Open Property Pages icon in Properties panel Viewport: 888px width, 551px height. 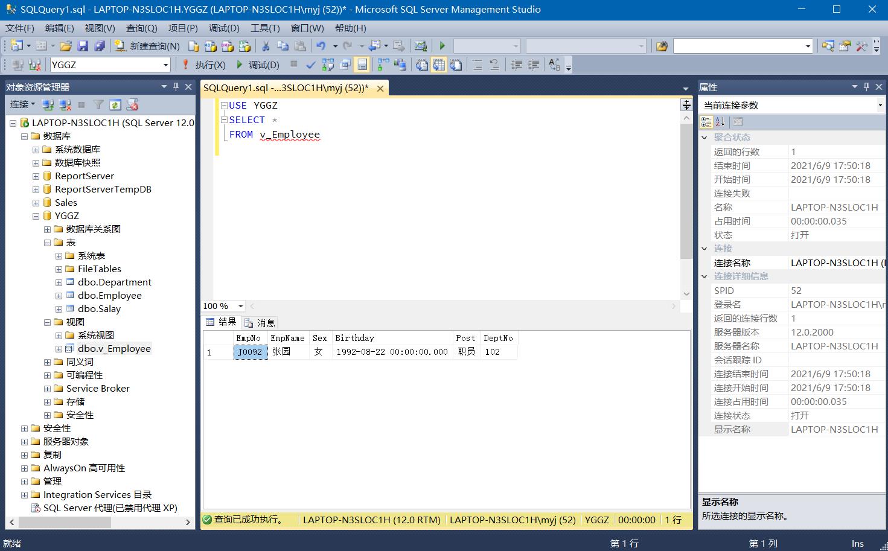(738, 121)
